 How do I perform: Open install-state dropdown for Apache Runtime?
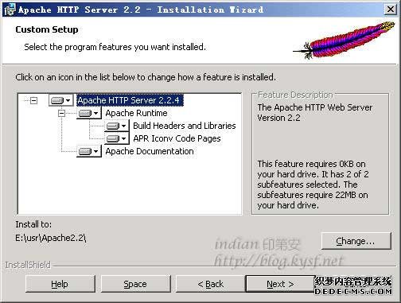click(89, 113)
